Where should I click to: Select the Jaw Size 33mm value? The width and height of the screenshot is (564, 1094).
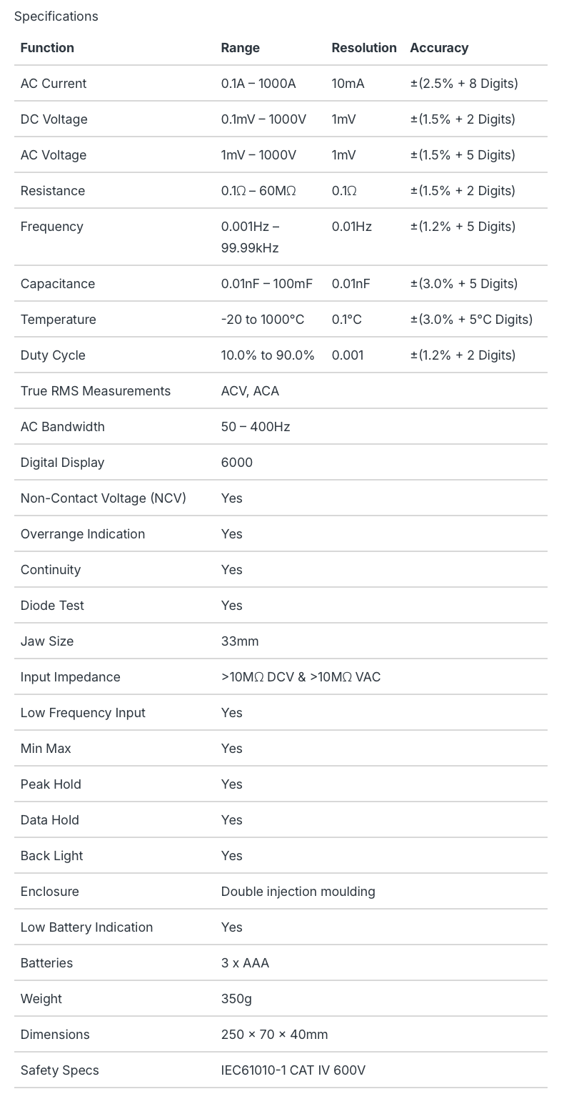240,641
